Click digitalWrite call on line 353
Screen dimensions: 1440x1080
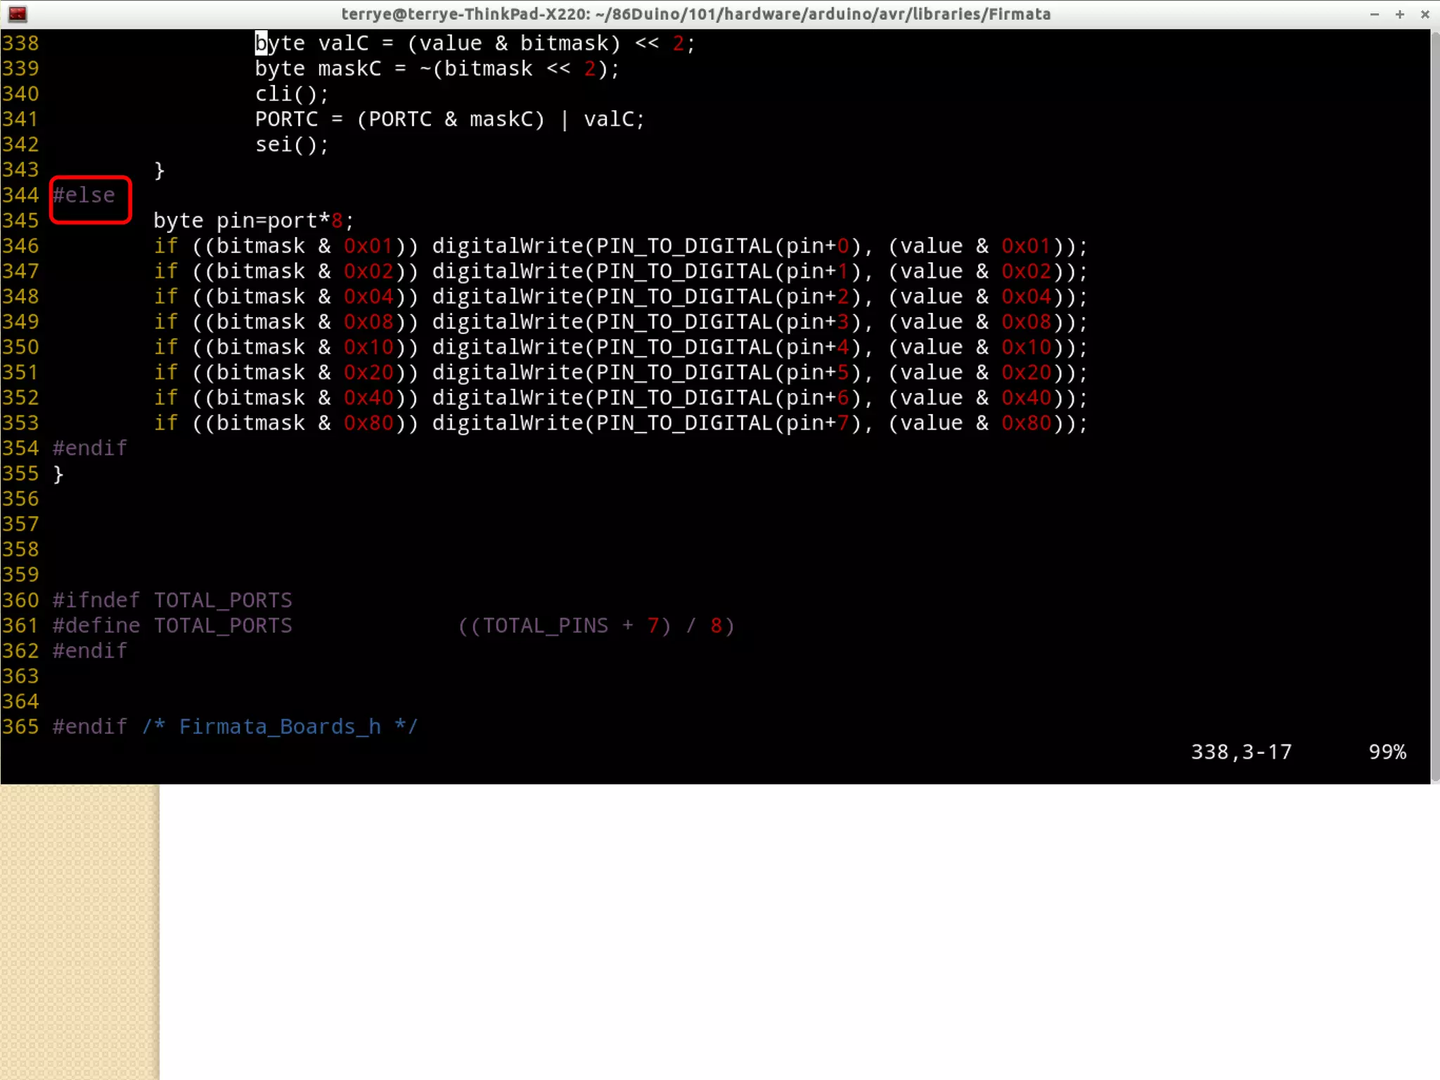[508, 423]
